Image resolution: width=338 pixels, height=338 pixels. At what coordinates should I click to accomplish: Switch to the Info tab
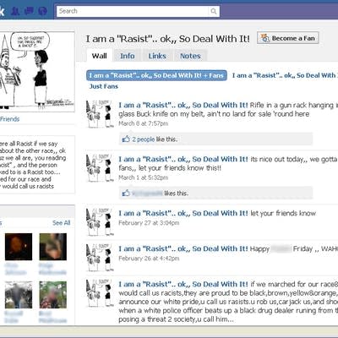click(x=128, y=56)
